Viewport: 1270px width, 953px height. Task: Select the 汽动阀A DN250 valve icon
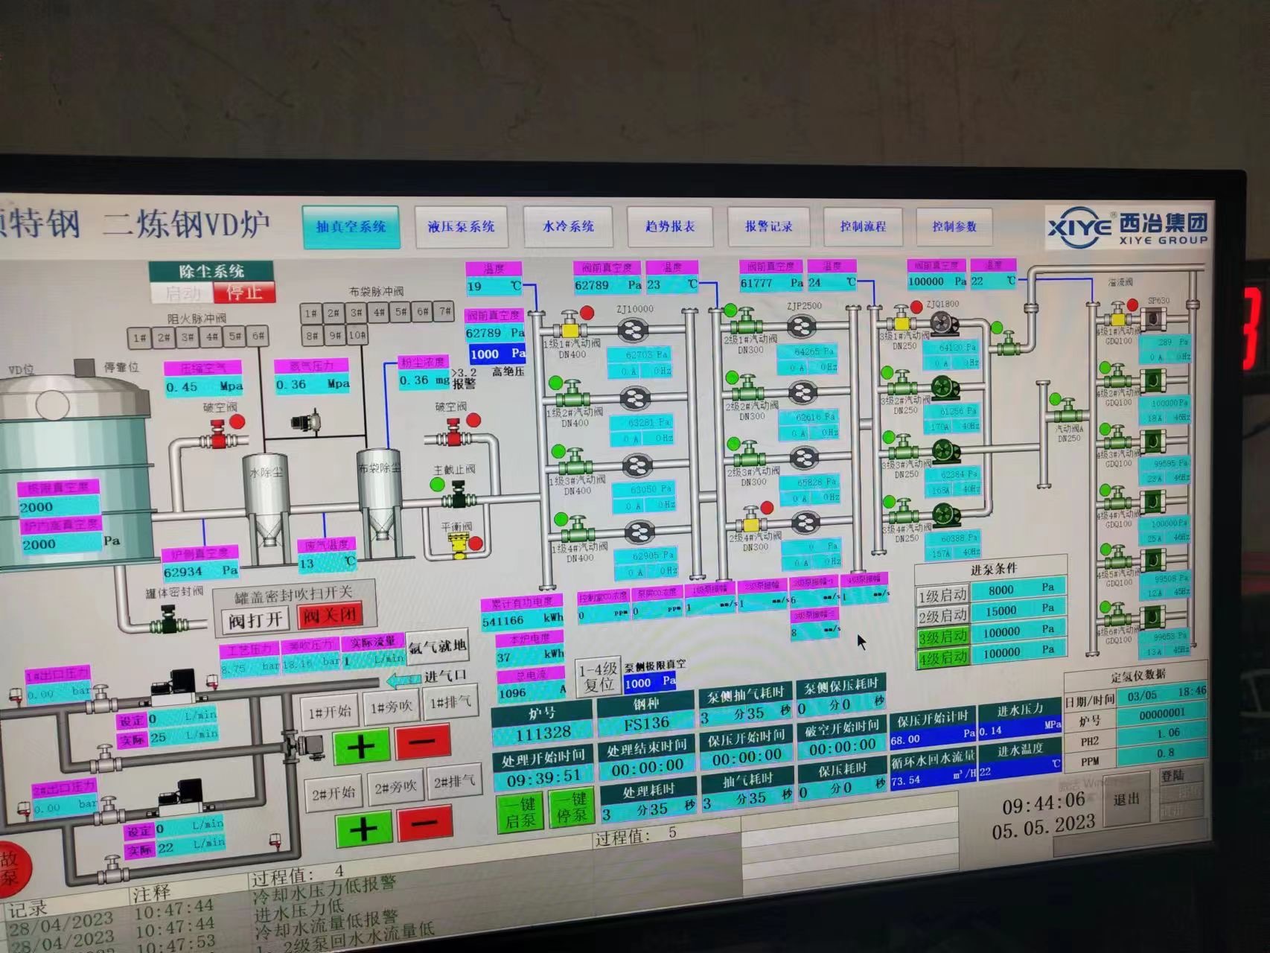(x=1068, y=412)
